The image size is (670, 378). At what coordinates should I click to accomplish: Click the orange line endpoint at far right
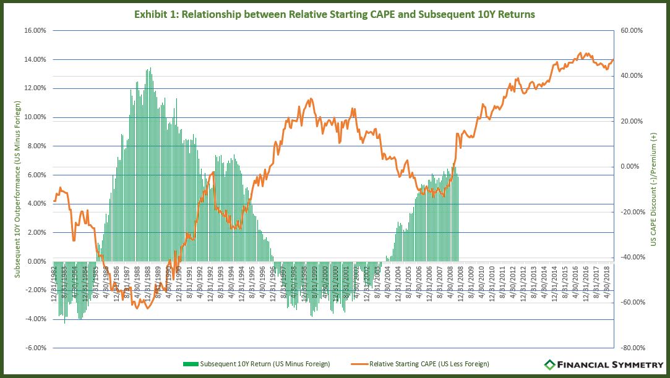point(614,60)
